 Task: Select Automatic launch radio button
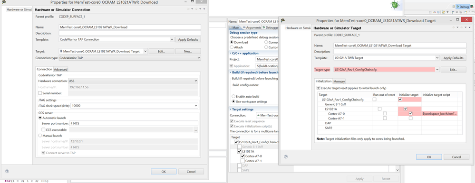coord(40,118)
